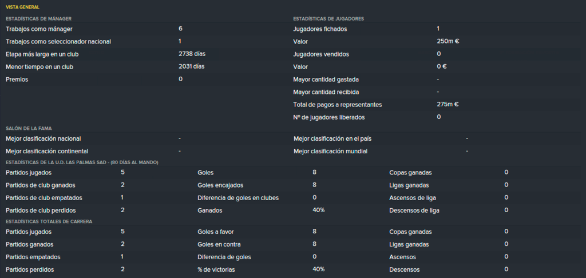This screenshot has height=278, width=586.
Task: Click the Estadísticas Totales de Carrera header
Action: point(49,221)
